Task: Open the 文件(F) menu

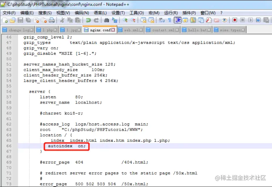Action: (9, 13)
